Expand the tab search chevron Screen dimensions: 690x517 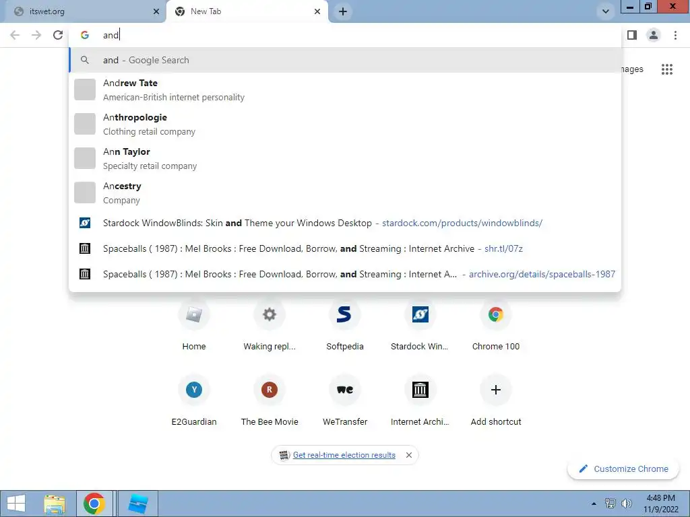click(606, 11)
